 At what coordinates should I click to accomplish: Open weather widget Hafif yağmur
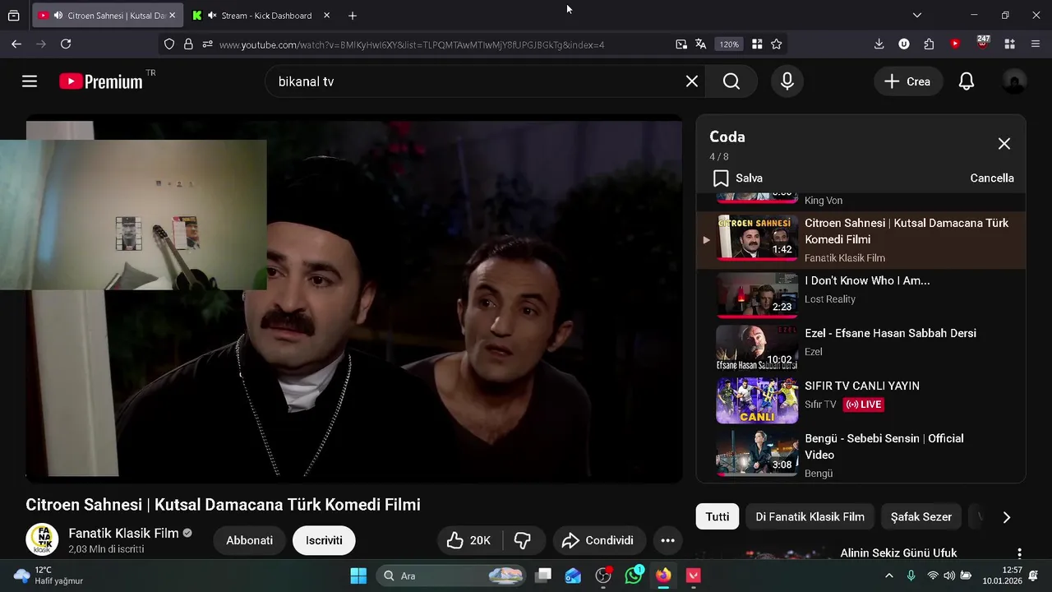tap(48, 576)
